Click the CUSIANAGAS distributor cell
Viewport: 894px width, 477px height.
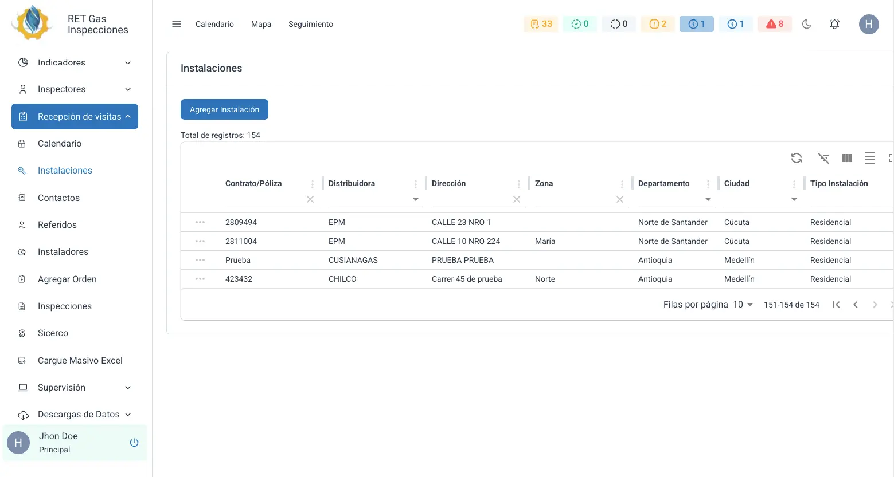(x=353, y=260)
